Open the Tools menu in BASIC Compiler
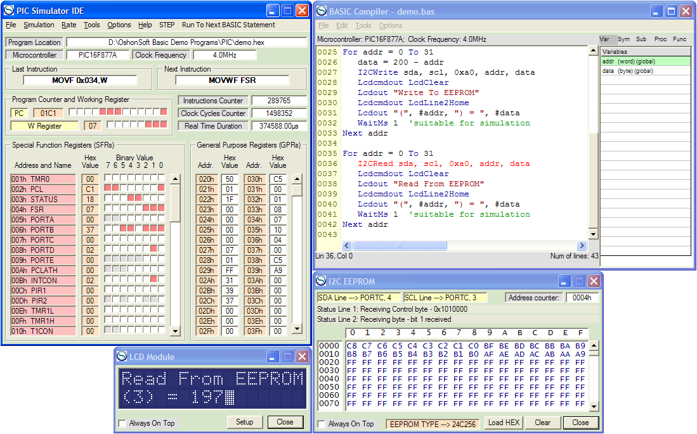The height and width of the screenshot is (434, 697). pos(363,26)
